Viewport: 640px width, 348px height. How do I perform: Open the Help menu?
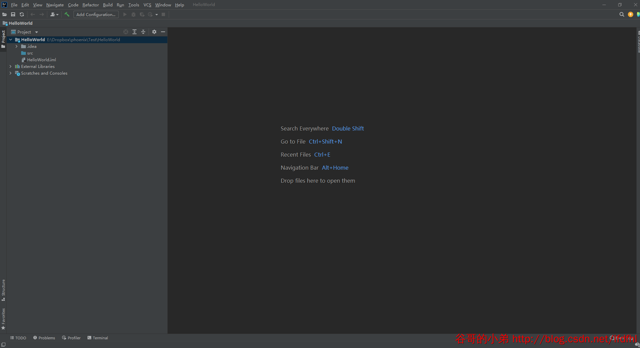(x=179, y=5)
